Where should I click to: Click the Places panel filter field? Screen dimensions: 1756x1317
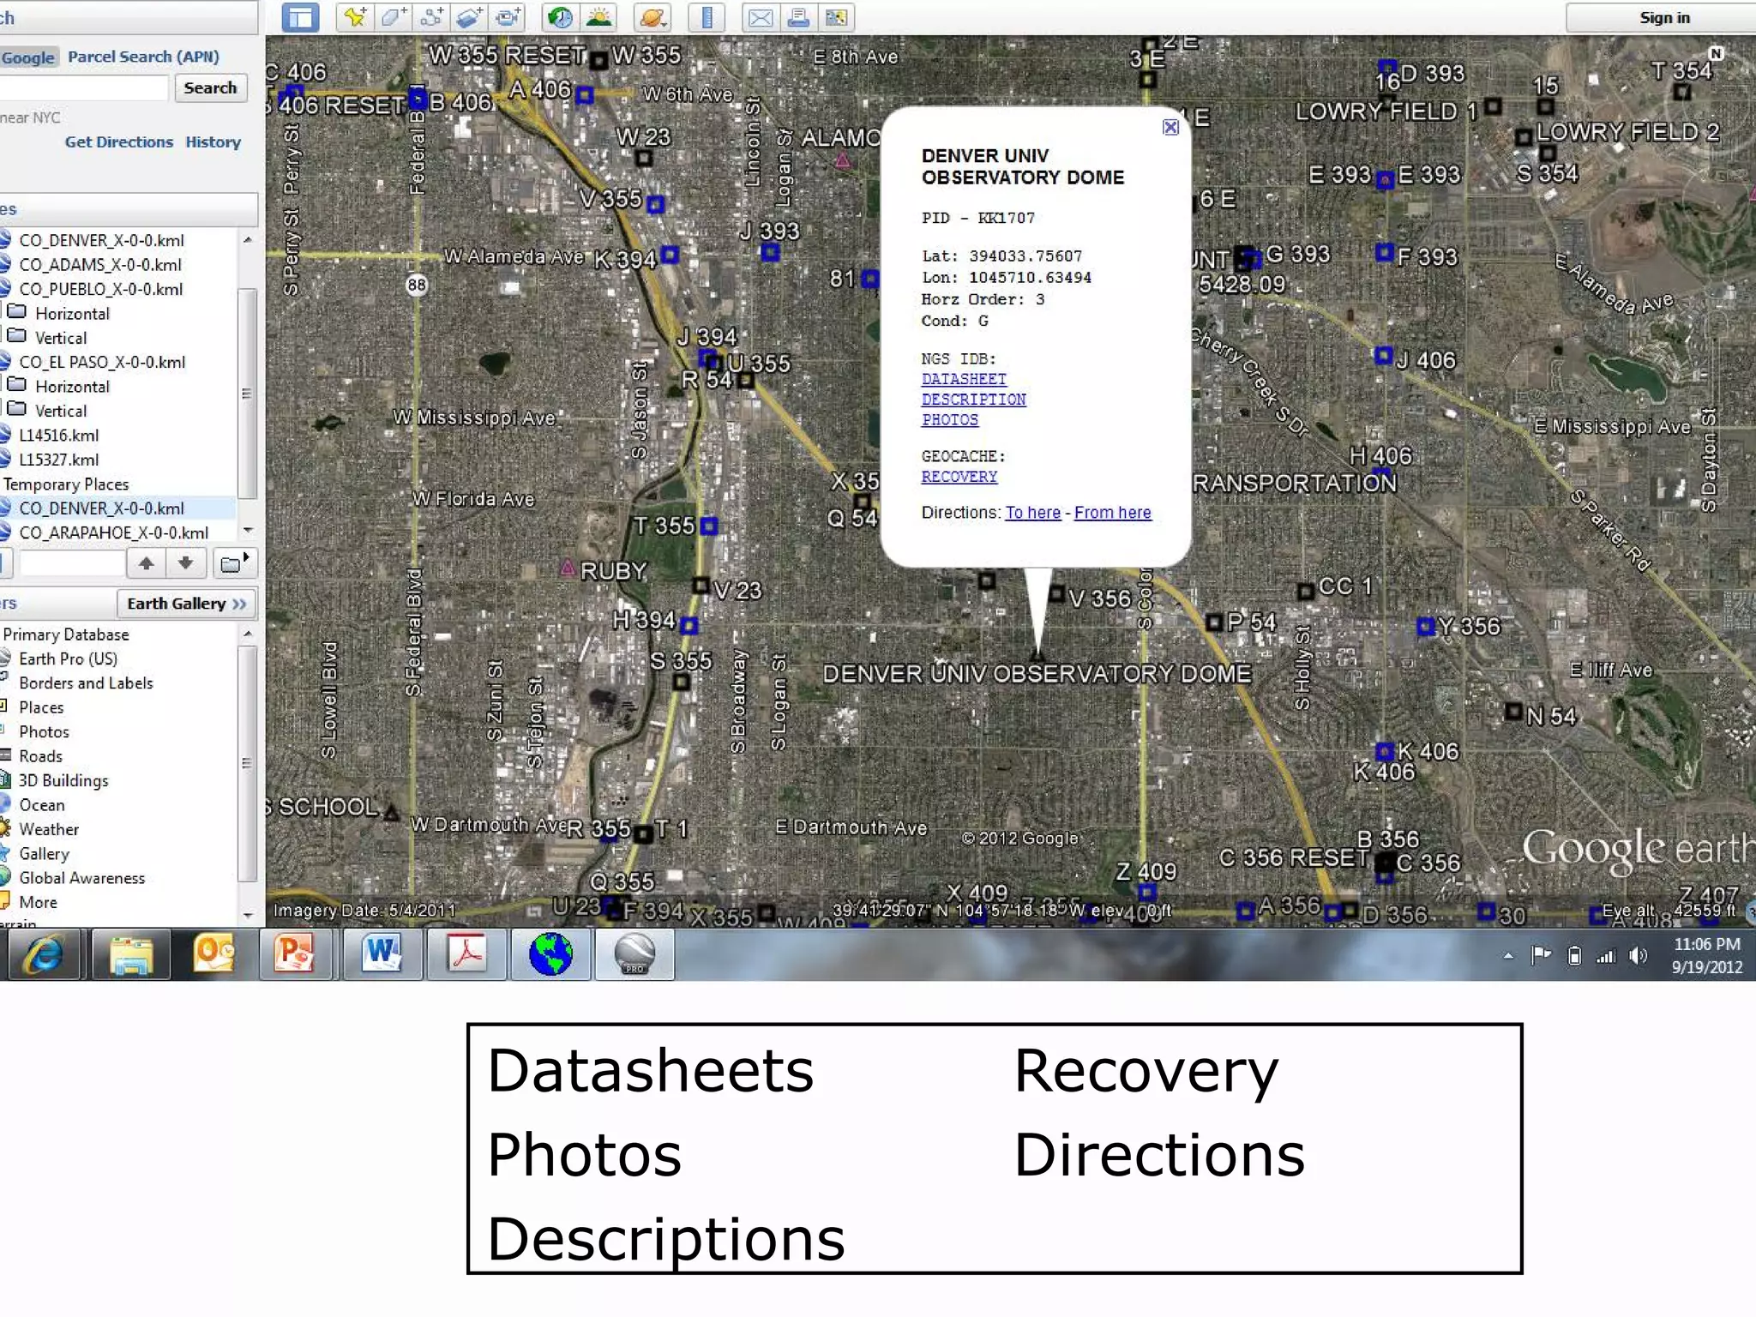[72, 563]
